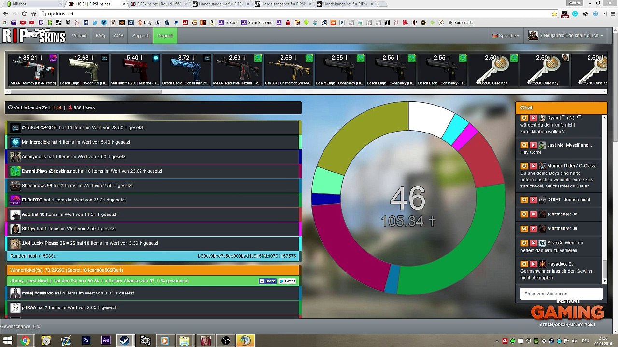The height and width of the screenshot is (347, 618).
Task: Open the Sprache language dropdown
Action: pyautogui.click(x=506, y=36)
